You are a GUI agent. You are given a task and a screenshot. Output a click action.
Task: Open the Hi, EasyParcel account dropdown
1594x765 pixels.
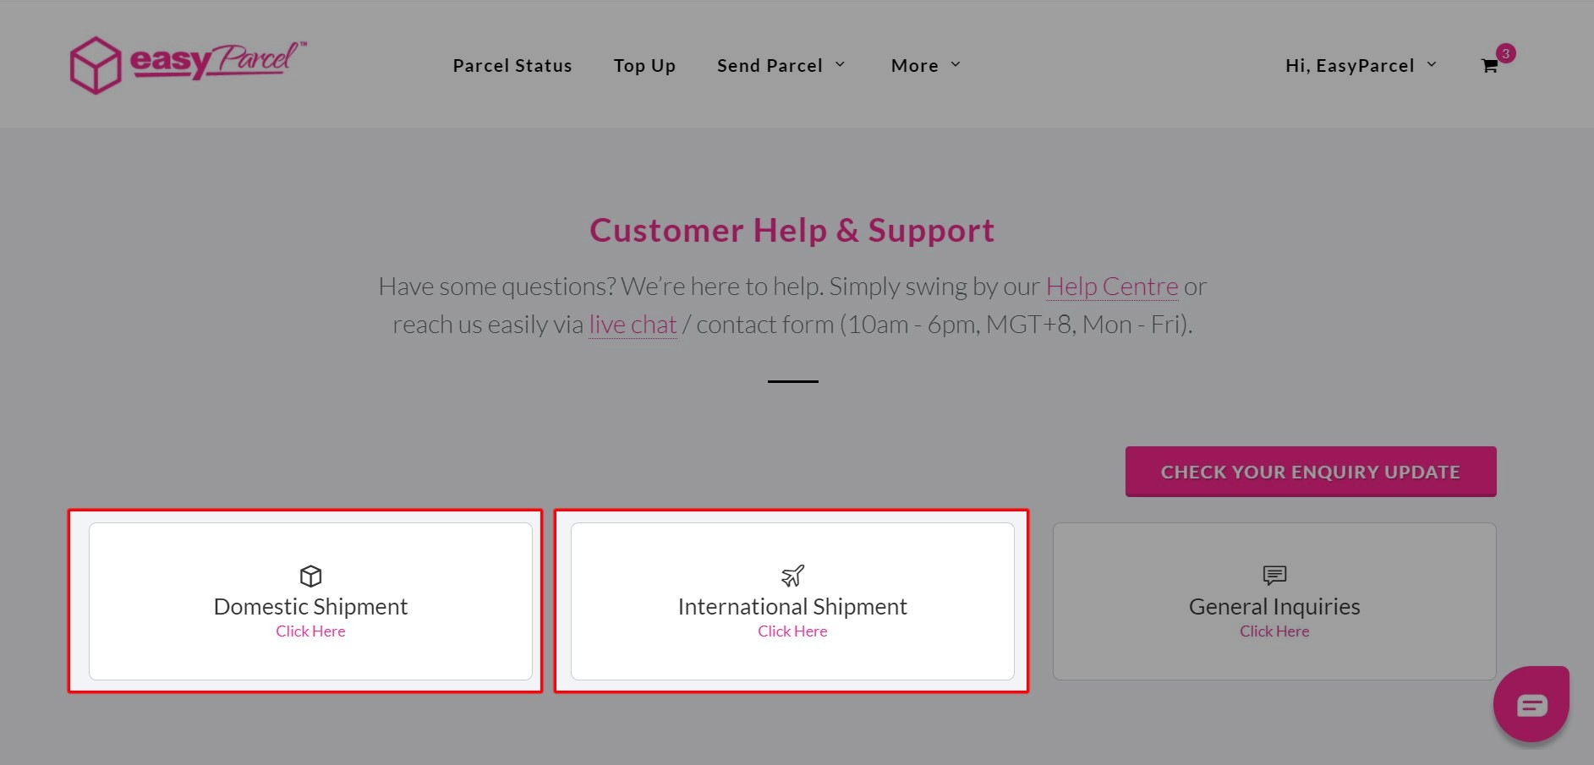1359,65
